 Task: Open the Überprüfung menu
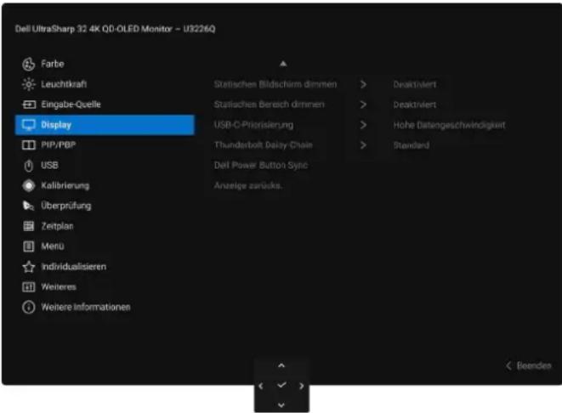[x=105, y=206]
